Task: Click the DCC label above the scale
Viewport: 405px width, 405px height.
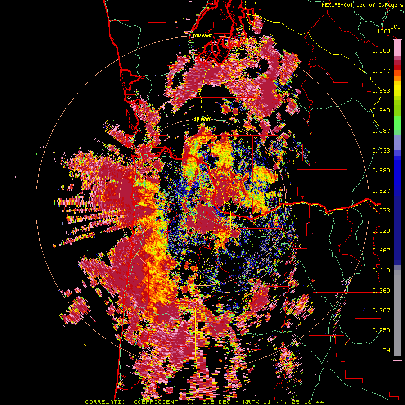Action: [395, 27]
